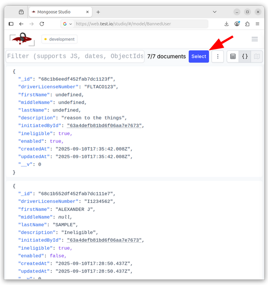
Task: Open the browser extensions puzzle icon
Action: click(x=247, y=24)
